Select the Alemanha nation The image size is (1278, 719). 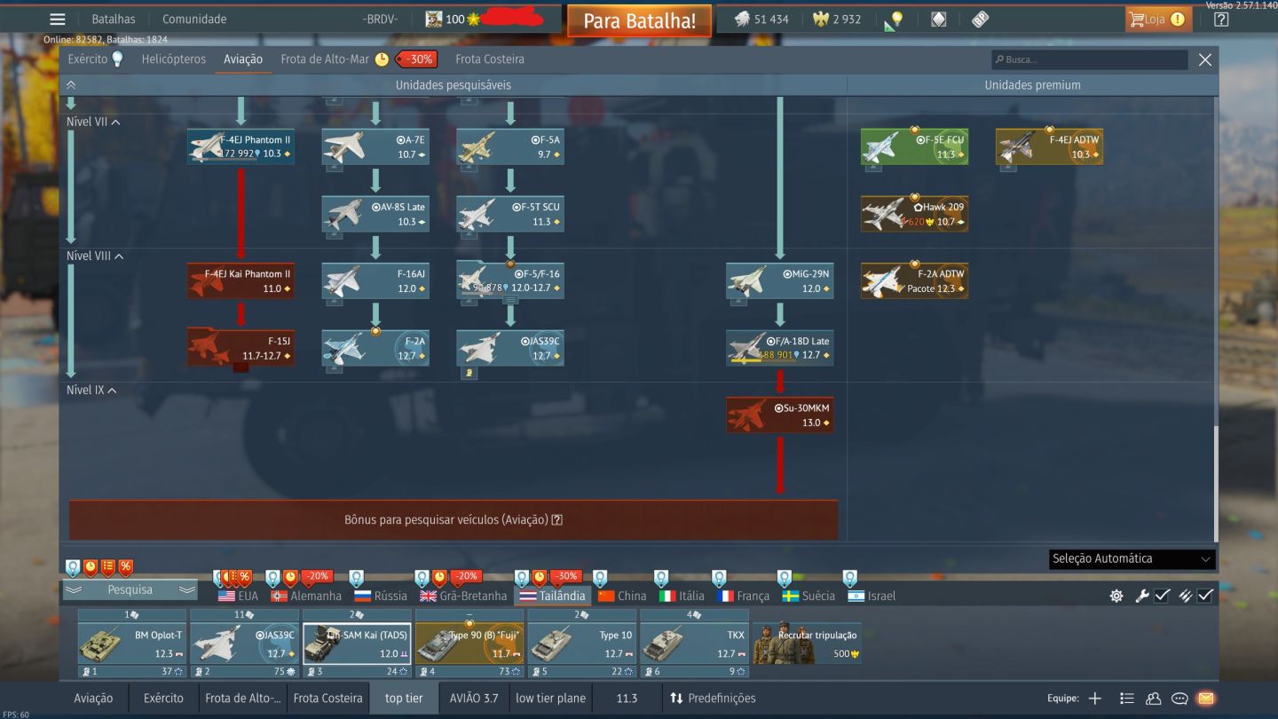tap(306, 596)
